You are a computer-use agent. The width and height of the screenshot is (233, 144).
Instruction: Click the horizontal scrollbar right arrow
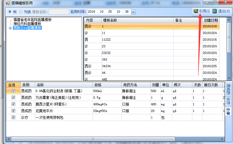tap(222, 139)
